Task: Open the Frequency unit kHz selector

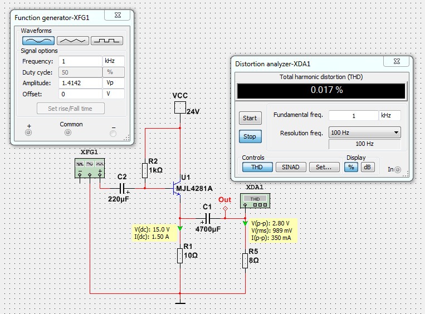Action: [x=113, y=61]
